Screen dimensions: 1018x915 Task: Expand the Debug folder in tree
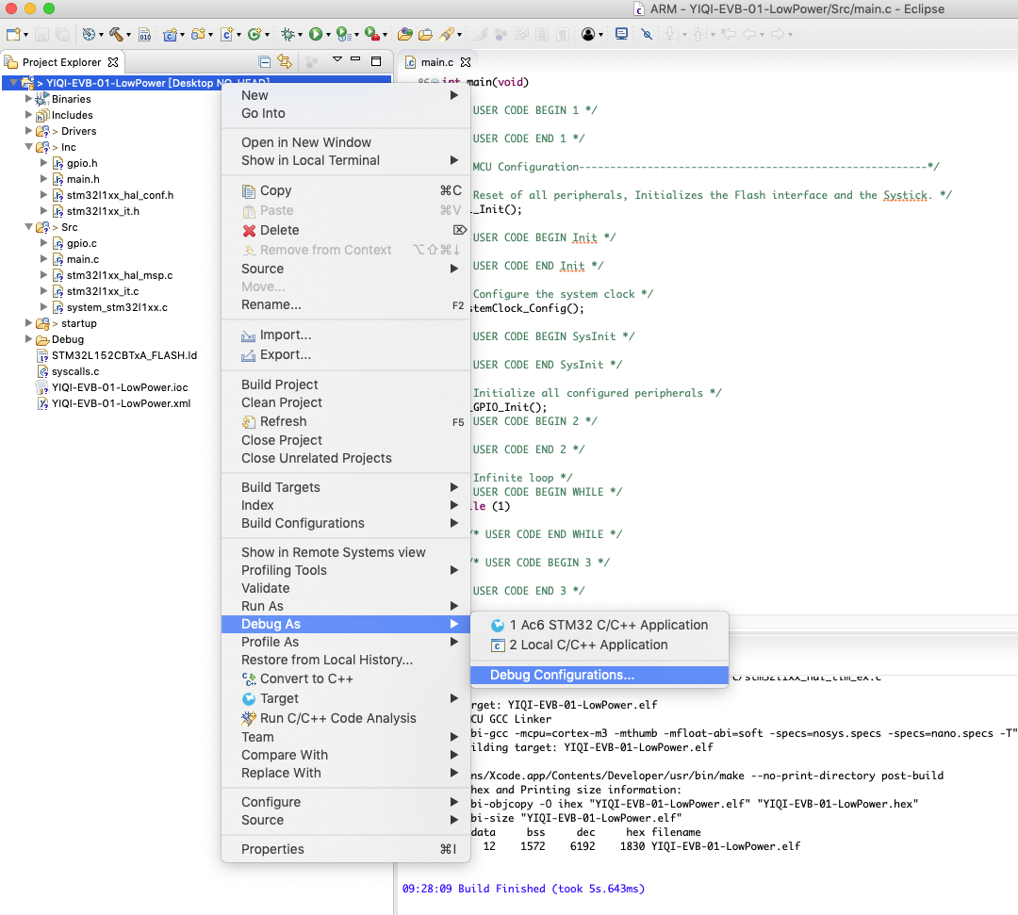[x=28, y=338]
